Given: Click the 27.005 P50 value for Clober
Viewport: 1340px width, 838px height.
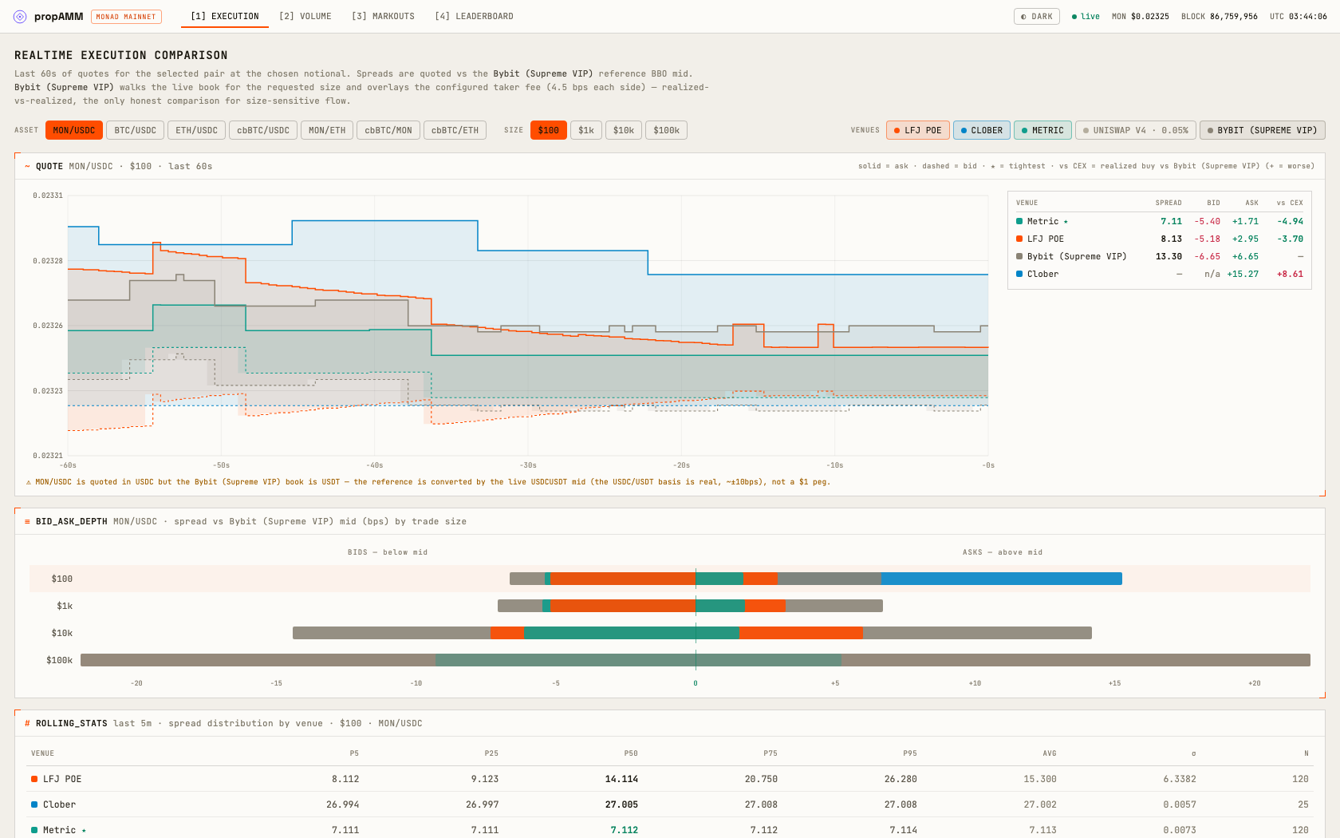Looking at the screenshot, I should click(x=621, y=804).
